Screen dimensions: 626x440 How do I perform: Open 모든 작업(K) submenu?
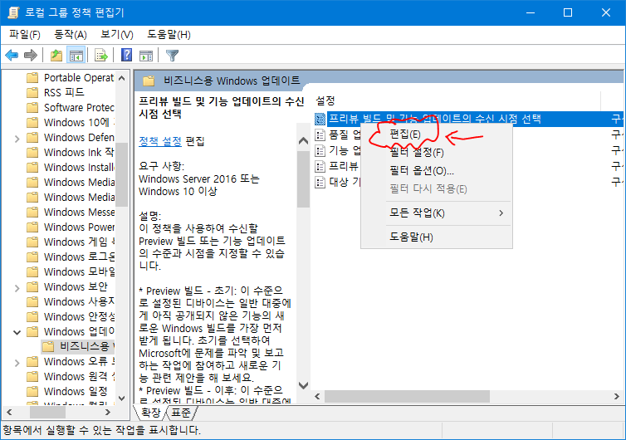pyautogui.click(x=437, y=213)
